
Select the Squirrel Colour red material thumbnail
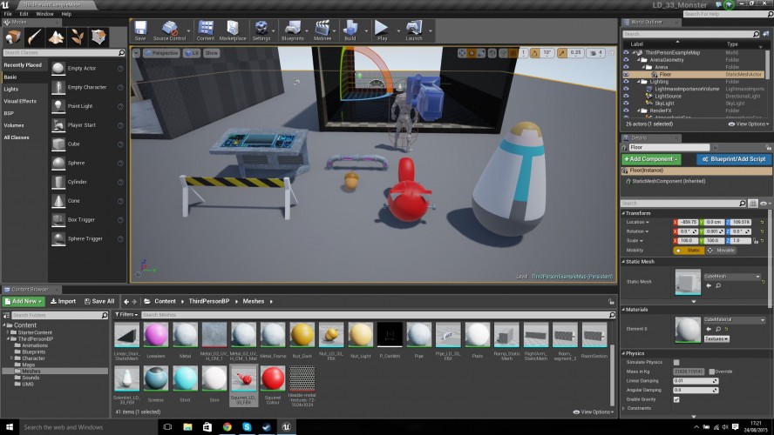[273, 378]
